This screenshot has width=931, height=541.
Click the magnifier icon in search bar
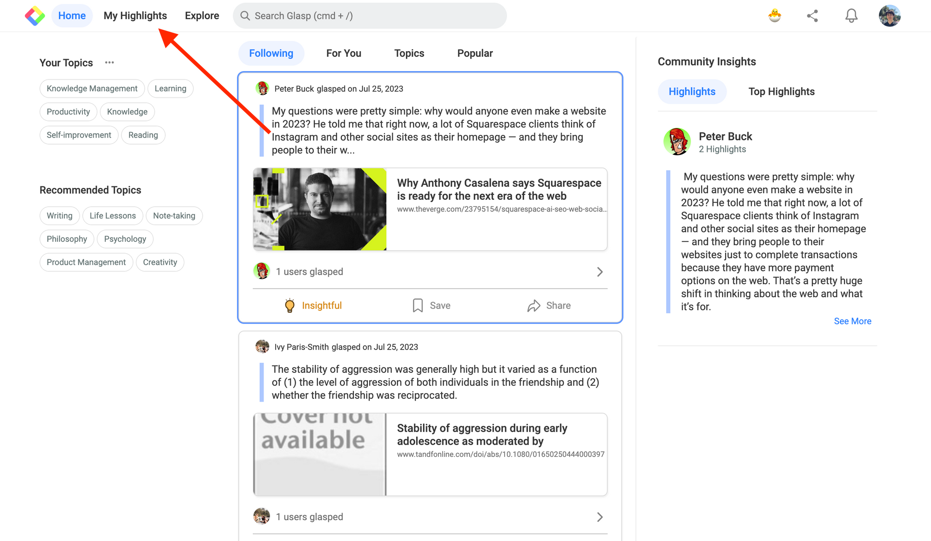(245, 16)
